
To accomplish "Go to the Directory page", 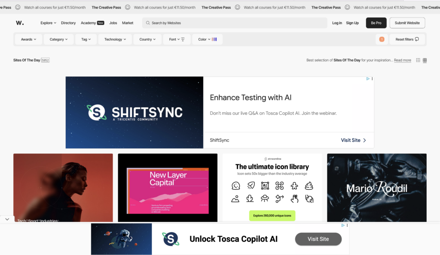I will [x=68, y=23].
